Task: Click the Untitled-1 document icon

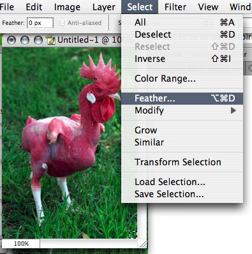Action: [x=51, y=40]
